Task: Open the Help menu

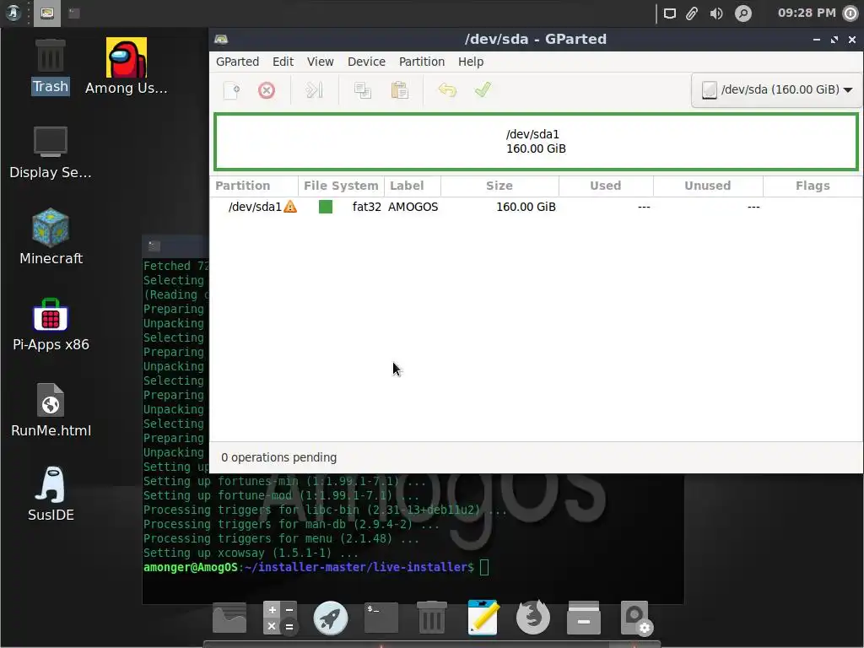Action: click(471, 62)
